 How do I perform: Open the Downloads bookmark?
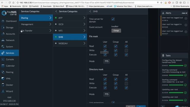point(46,6)
